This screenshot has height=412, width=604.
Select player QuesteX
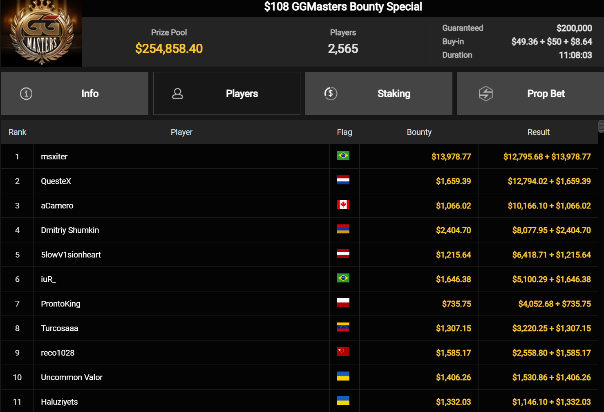[56, 181]
